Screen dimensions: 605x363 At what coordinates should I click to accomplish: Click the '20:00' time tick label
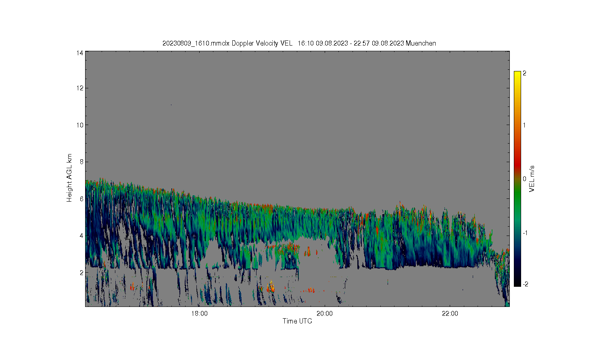coord(325,313)
